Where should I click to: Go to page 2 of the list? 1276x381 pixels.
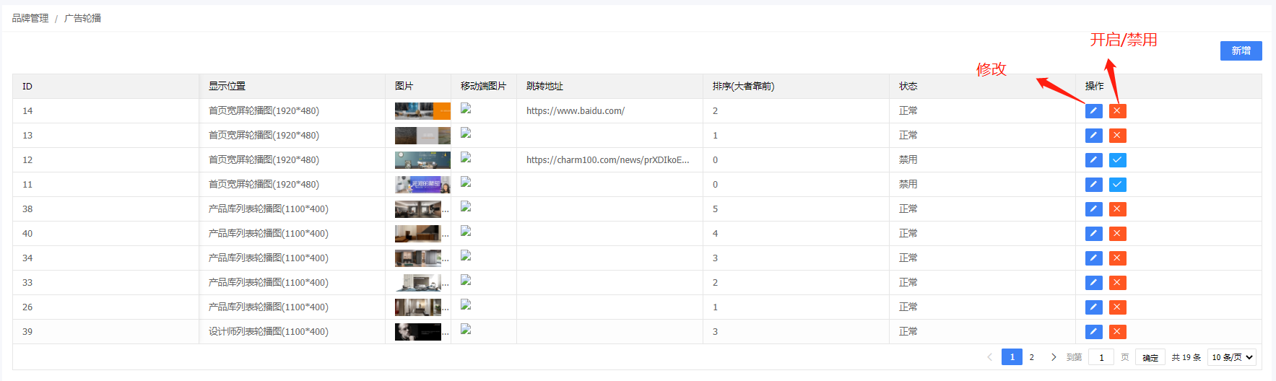point(1031,357)
